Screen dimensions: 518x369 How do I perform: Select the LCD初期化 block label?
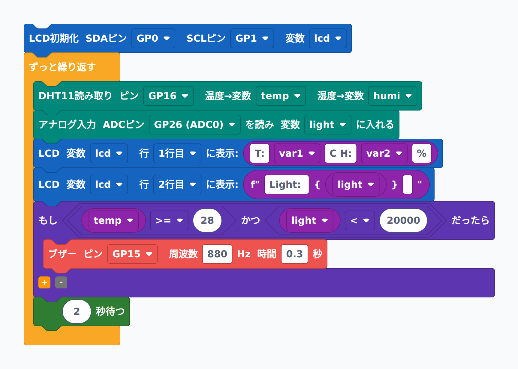(x=54, y=38)
